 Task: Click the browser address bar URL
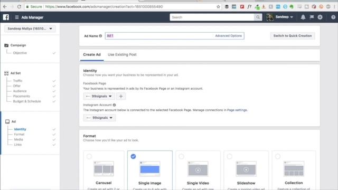pyautogui.click(x=104, y=7)
